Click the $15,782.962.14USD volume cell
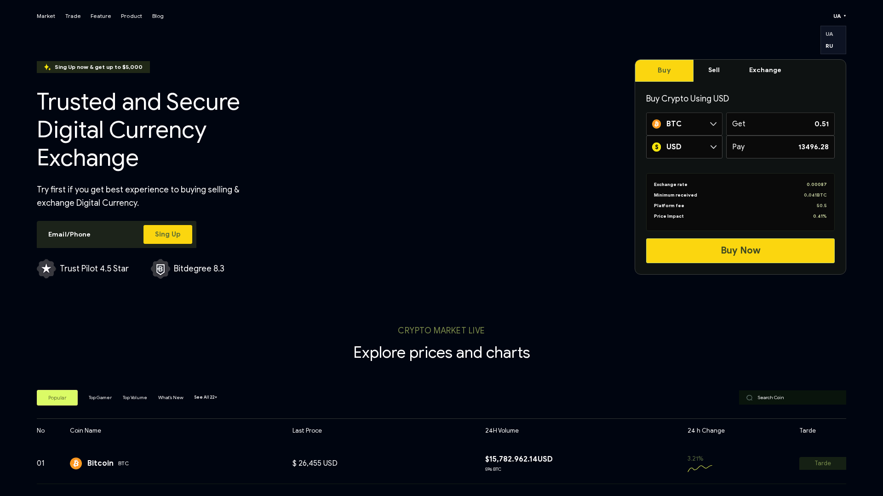This screenshot has height=496, width=883. click(x=519, y=459)
